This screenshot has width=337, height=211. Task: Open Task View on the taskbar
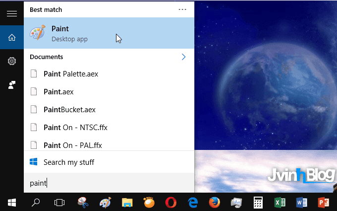59,203
